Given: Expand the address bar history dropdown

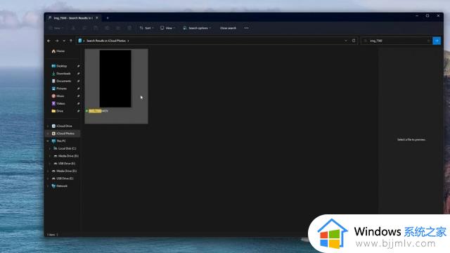Looking at the screenshot, I should pos(345,41).
